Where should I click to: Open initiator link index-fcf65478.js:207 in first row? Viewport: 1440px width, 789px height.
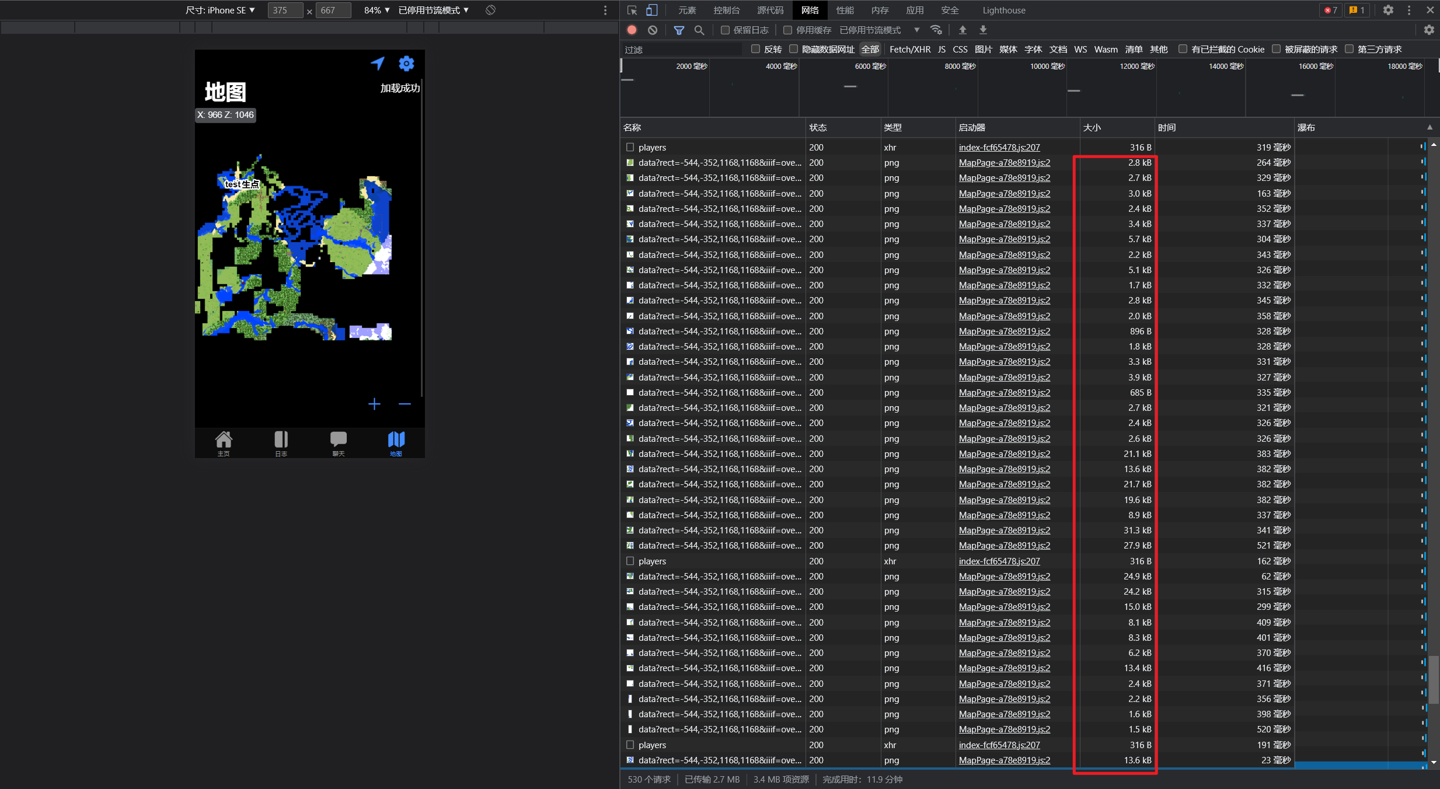(x=999, y=147)
